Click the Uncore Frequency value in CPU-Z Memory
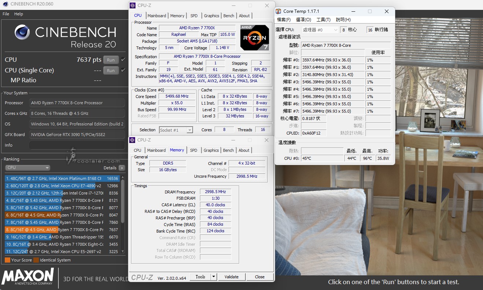 click(247, 176)
